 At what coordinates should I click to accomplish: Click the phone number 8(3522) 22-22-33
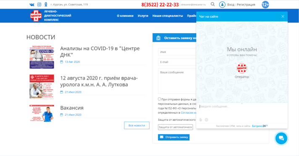click(x=160, y=5)
